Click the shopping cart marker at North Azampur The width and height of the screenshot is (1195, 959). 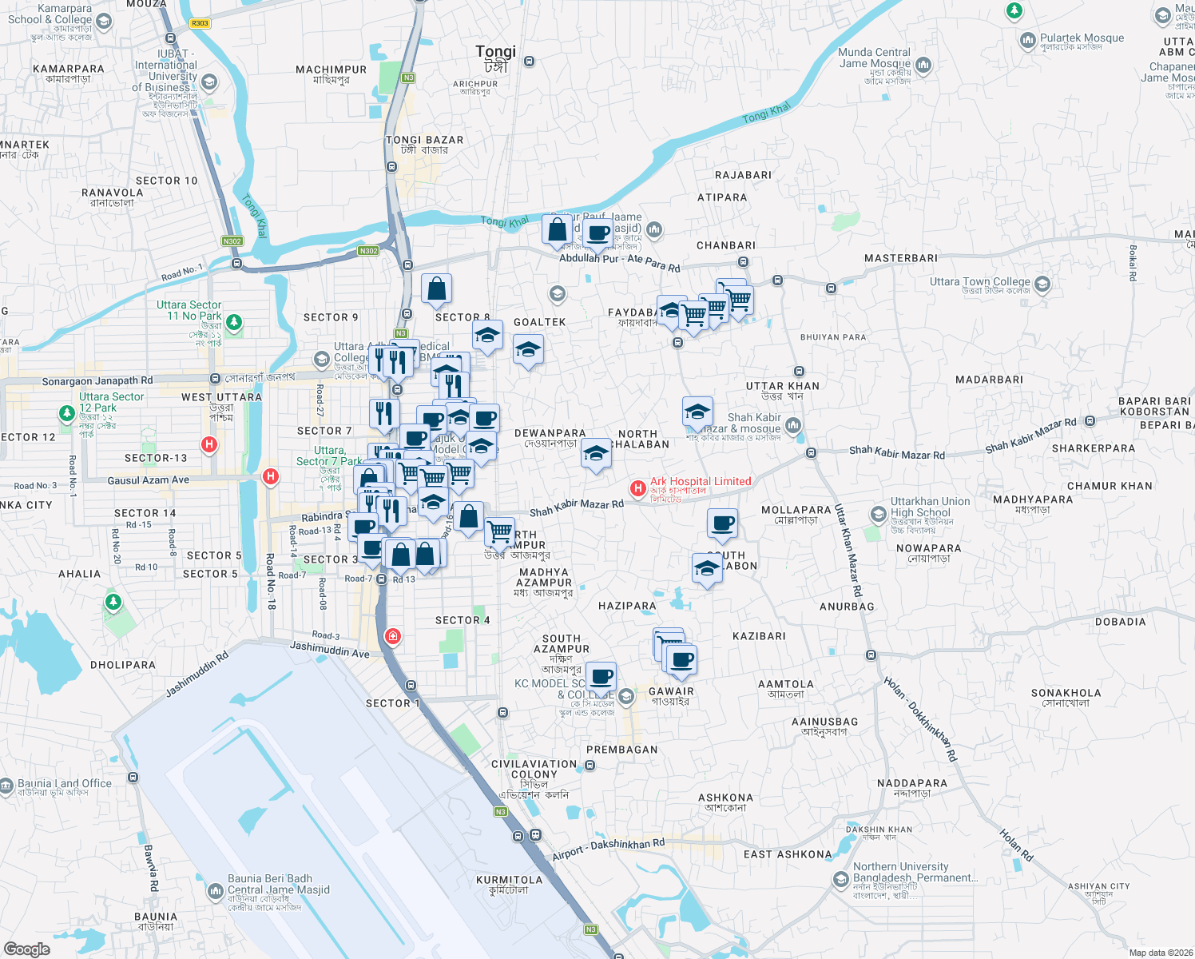coord(499,532)
